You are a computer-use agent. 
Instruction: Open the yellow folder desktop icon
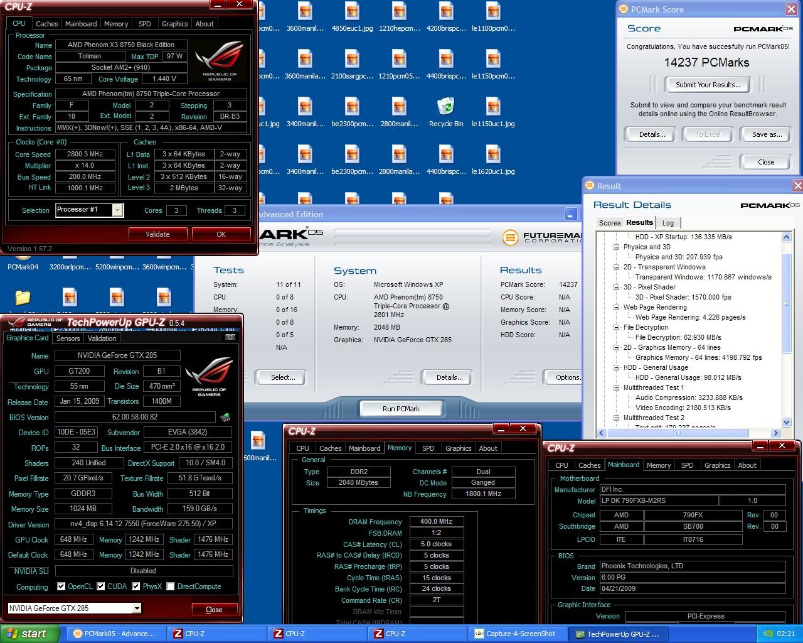[23, 297]
